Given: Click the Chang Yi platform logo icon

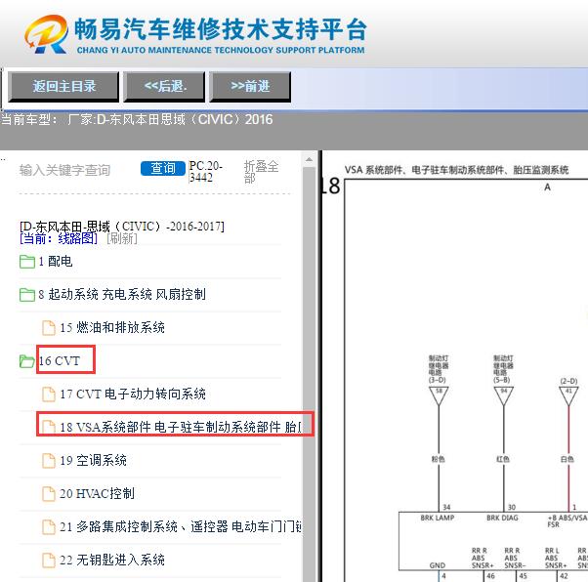Looking at the screenshot, I should point(47,34).
